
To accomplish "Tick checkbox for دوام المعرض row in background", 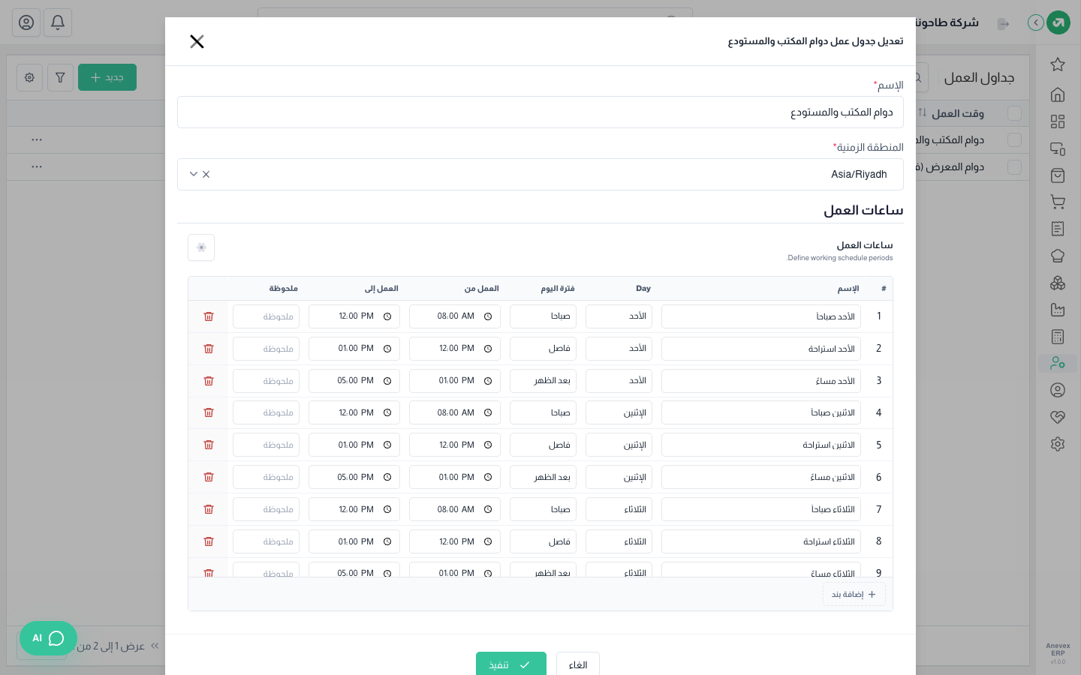I will (1014, 167).
